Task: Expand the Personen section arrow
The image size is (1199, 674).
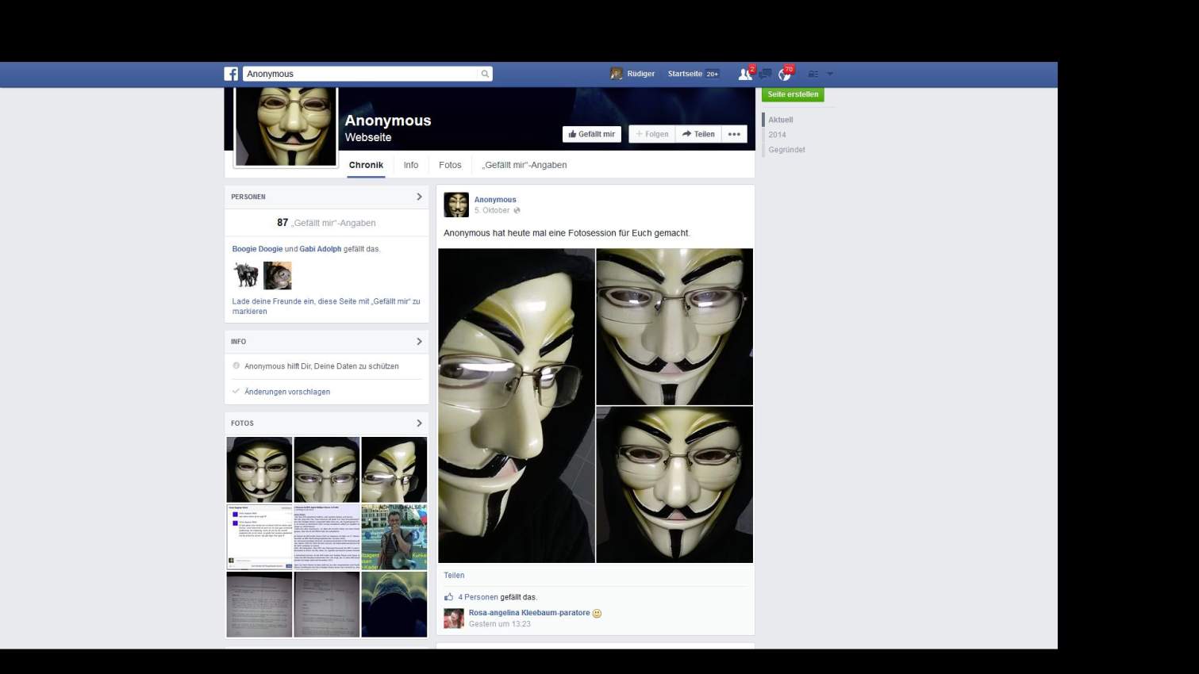Action: [x=419, y=197]
